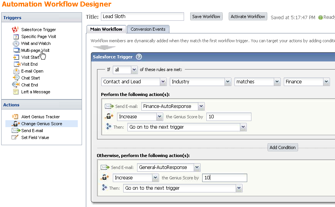Select the Change Genius Score label in Actions
This screenshot has height=207, width=335.
42,124
